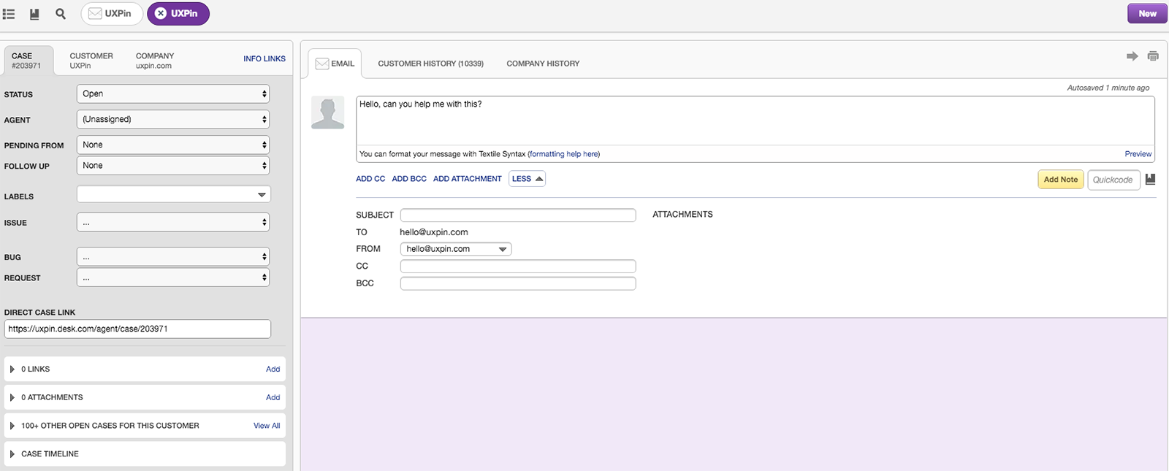Open the case list icon
The width and height of the screenshot is (1169, 471).
pyautogui.click(x=9, y=14)
